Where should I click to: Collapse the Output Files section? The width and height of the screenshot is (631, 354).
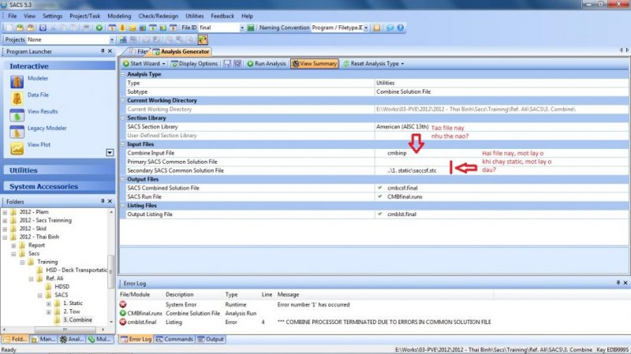[123, 179]
